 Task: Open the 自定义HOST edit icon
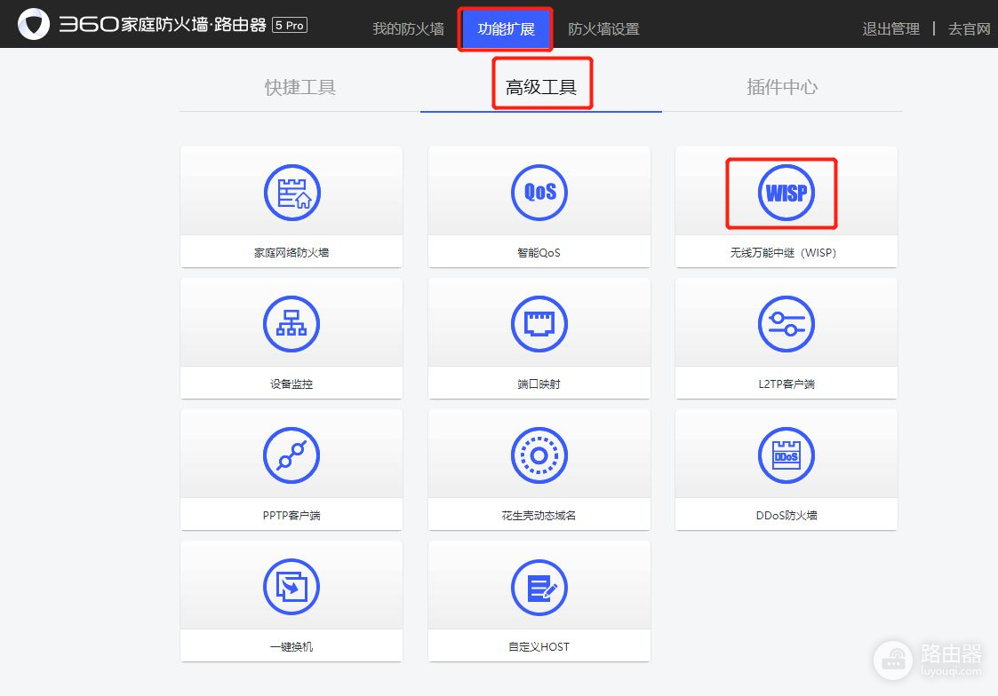(x=539, y=587)
